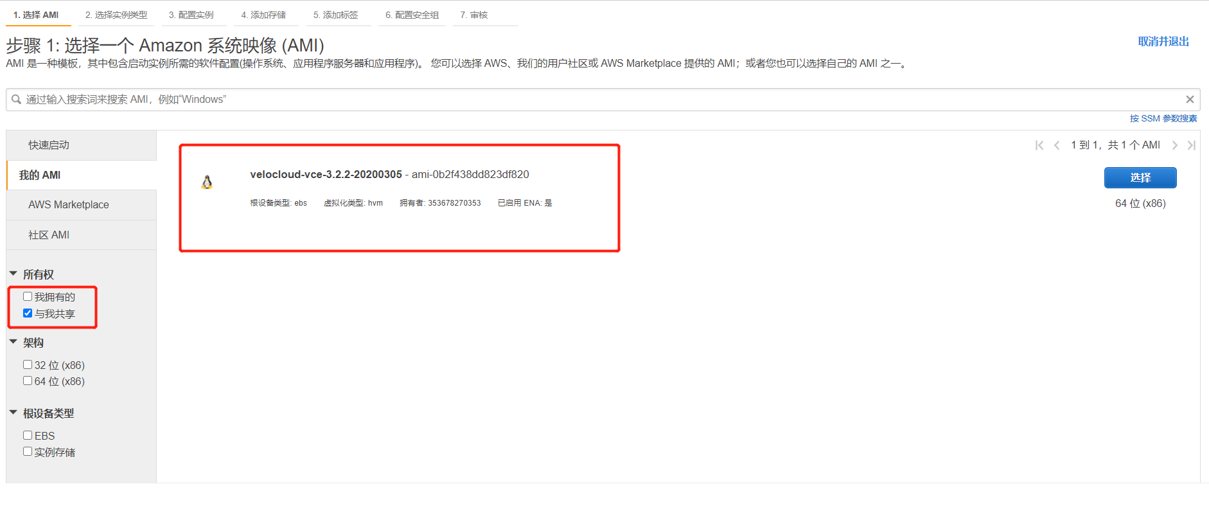1209x520 pixels.
Task: Click AMI name velocloud-vce-3.2.2-20200305
Action: point(326,174)
